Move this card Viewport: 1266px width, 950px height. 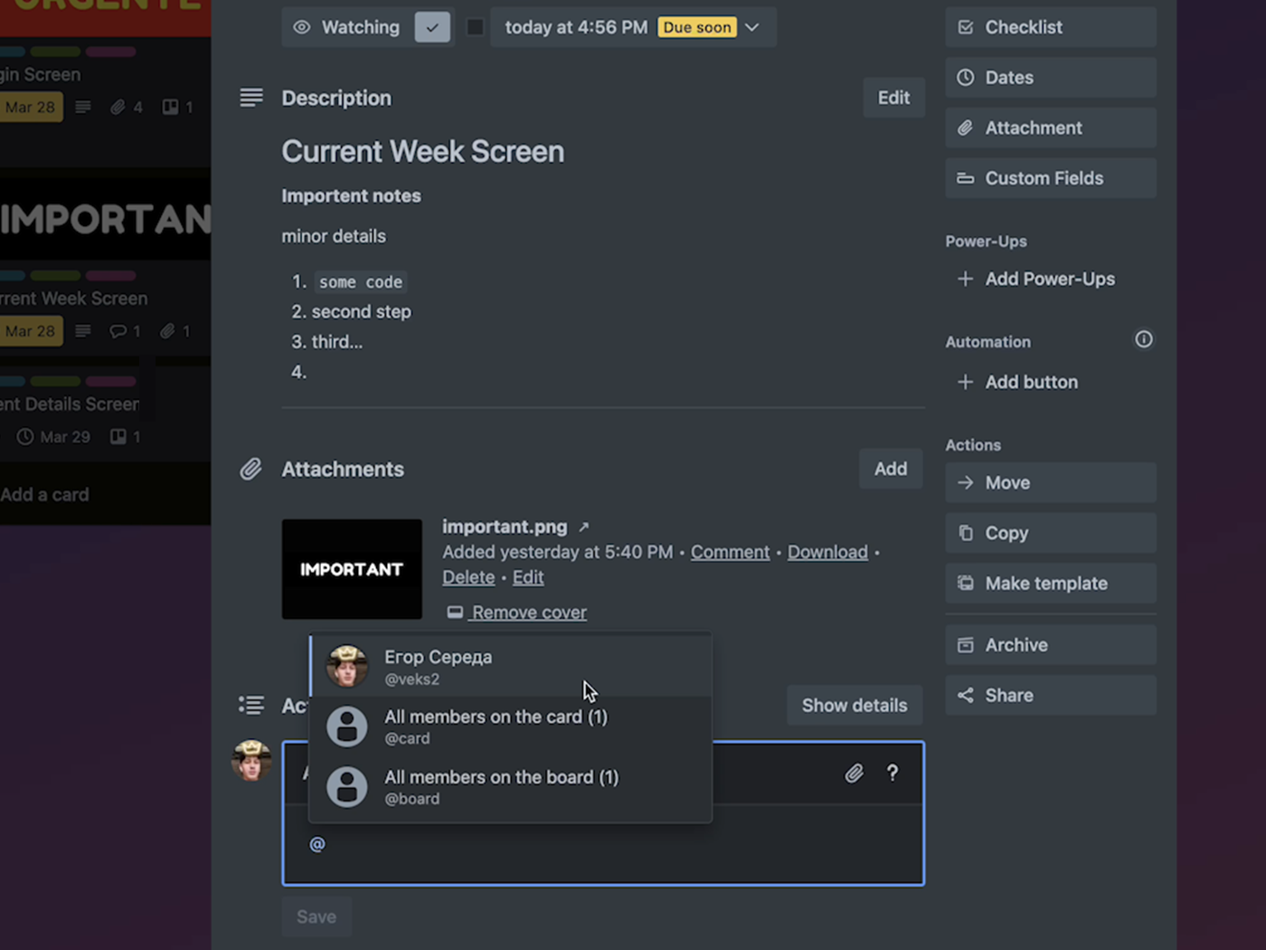pyautogui.click(x=1051, y=482)
